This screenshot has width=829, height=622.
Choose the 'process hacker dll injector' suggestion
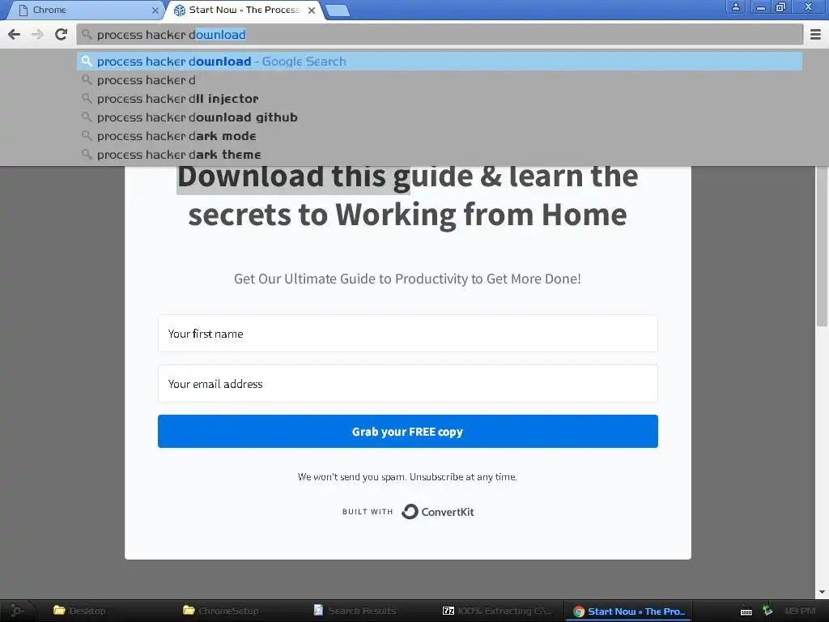pyautogui.click(x=440, y=99)
